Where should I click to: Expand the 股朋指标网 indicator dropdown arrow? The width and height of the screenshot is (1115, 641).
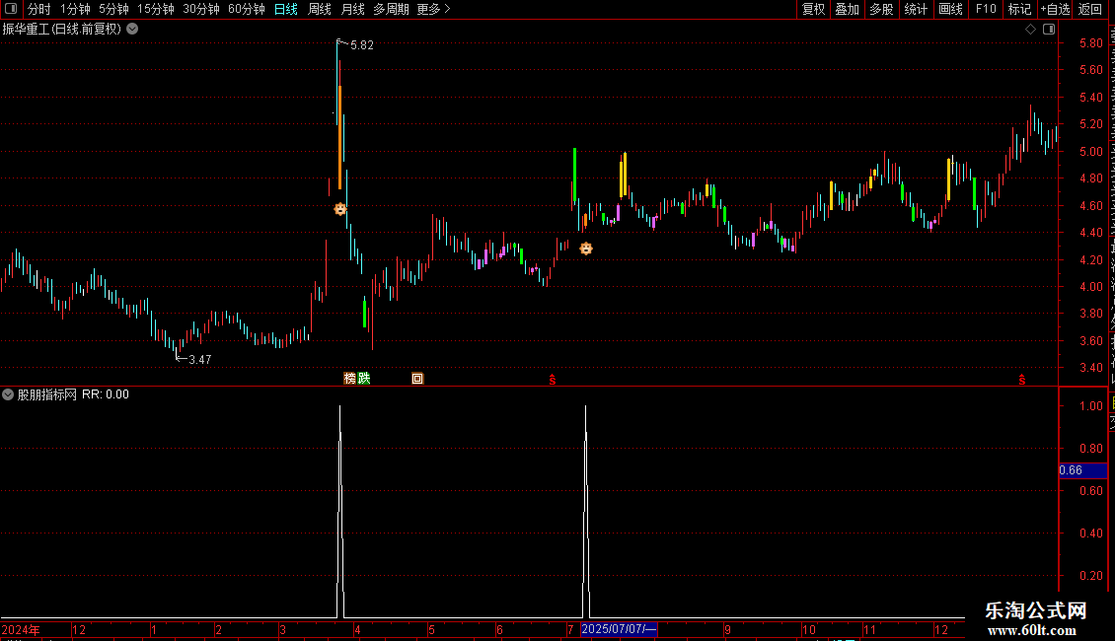(x=8, y=394)
